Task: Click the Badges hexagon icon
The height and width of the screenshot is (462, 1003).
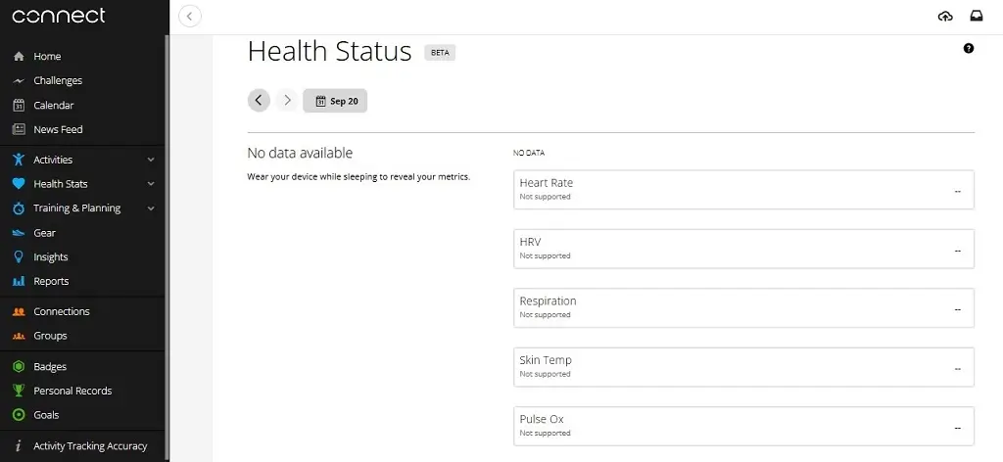Action: pyautogui.click(x=19, y=367)
